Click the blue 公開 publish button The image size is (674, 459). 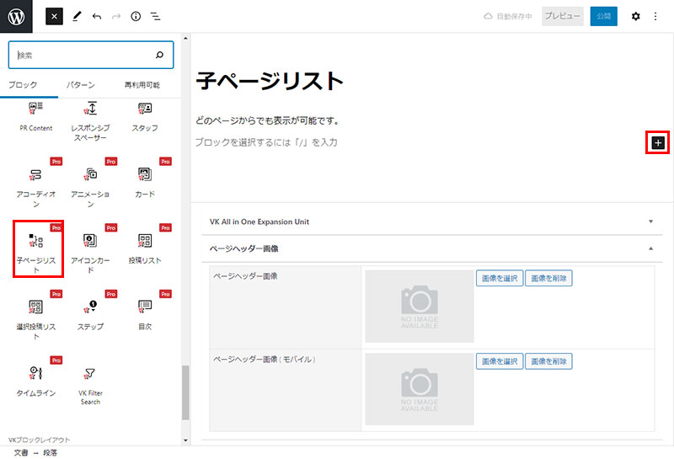(x=603, y=16)
